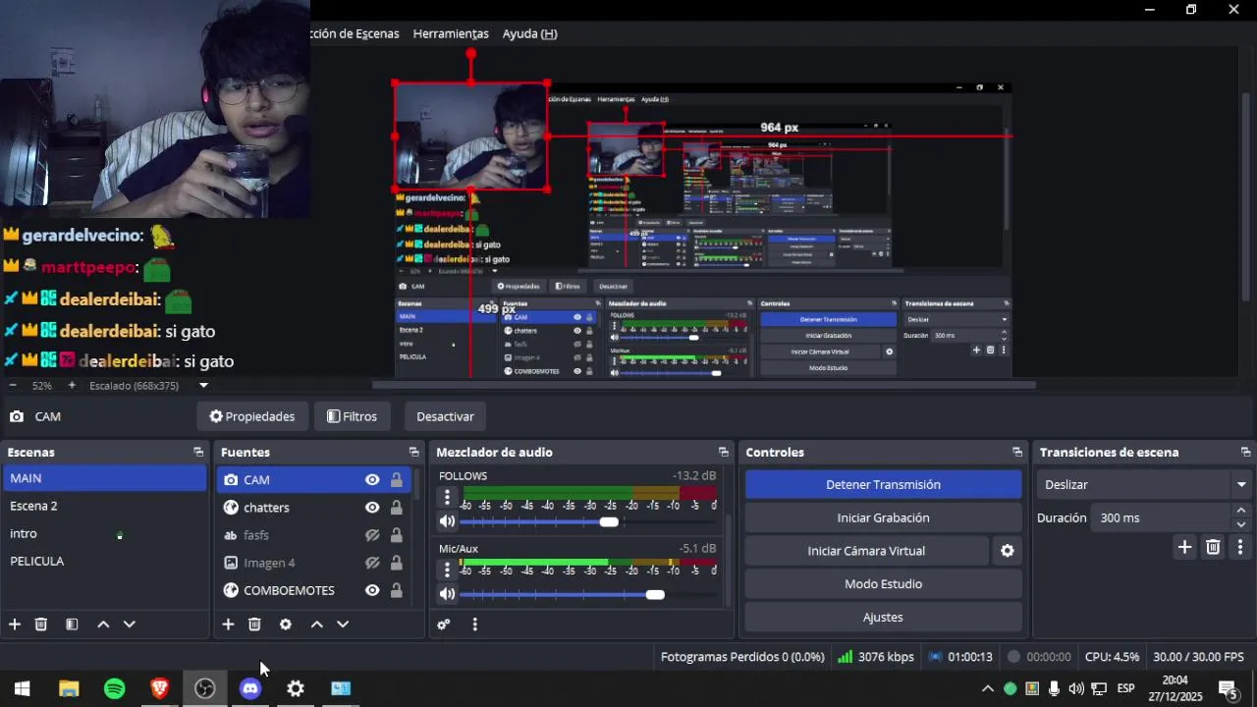The image size is (1257, 707).
Task: Add a new source in Fuentes
Action: [x=228, y=625]
